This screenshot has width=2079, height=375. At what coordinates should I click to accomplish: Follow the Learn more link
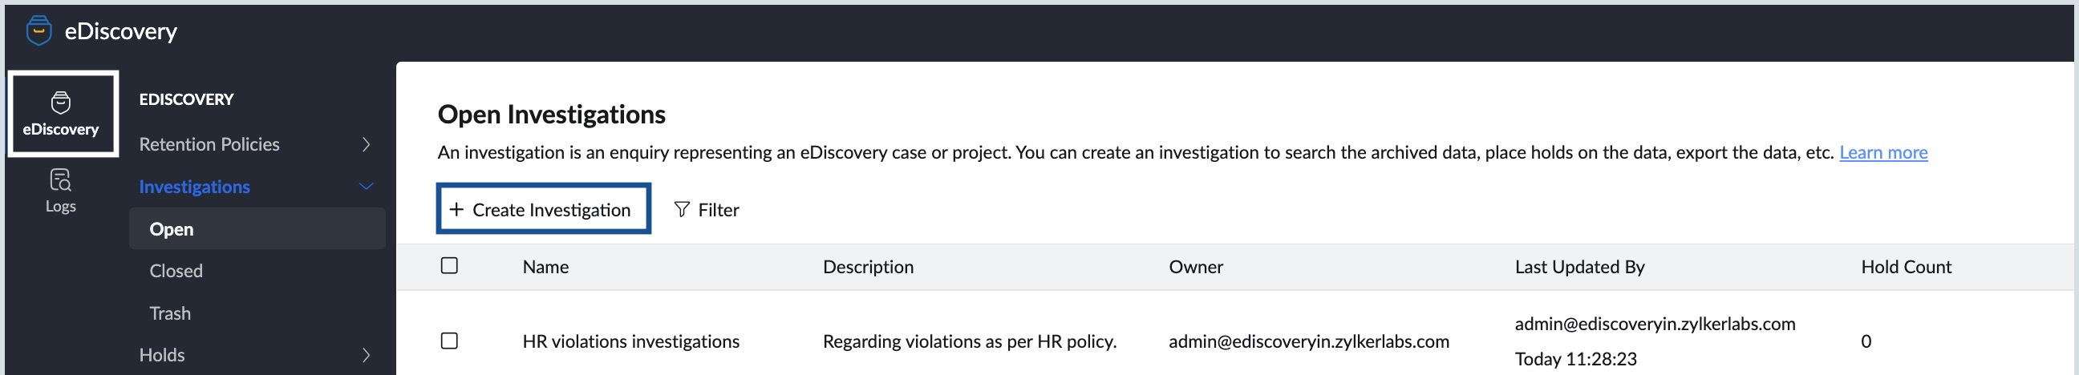tap(1882, 152)
